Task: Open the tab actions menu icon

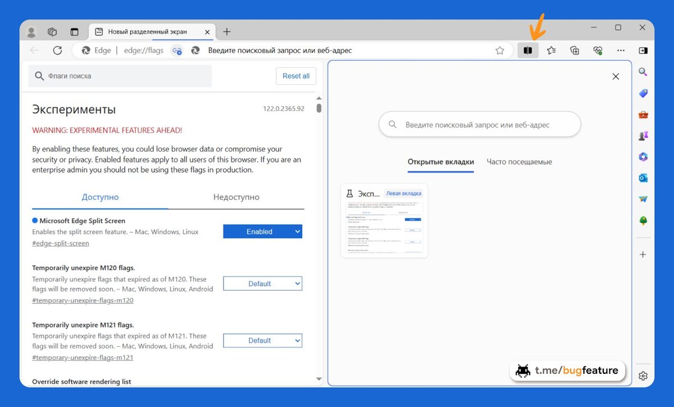Action: (74, 32)
